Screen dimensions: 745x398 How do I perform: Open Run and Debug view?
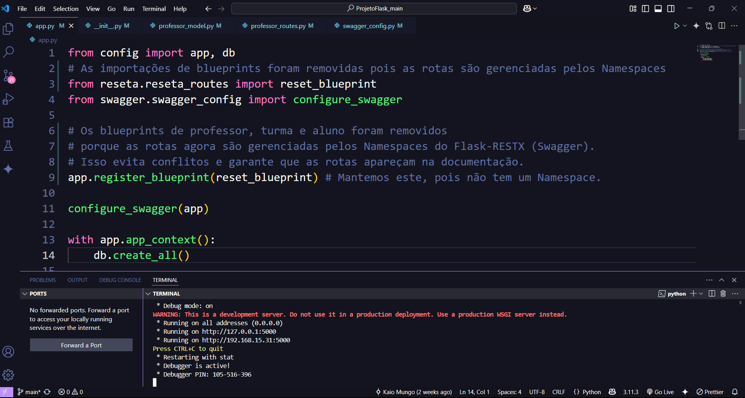(8, 99)
